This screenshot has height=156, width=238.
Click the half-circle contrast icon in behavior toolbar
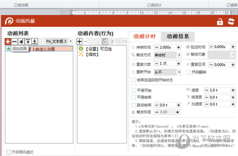tap(111, 41)
